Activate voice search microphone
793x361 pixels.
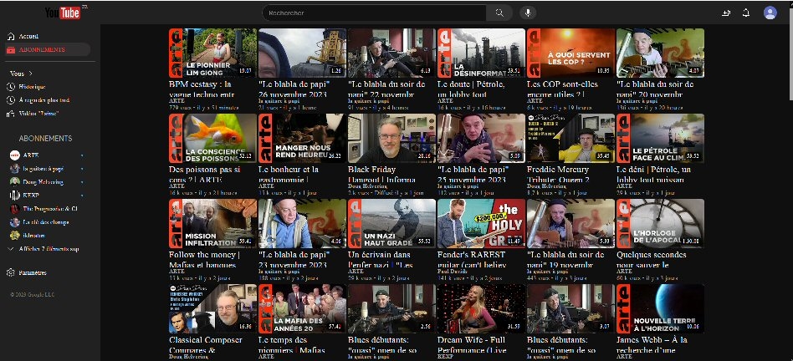tap(528, 13)
